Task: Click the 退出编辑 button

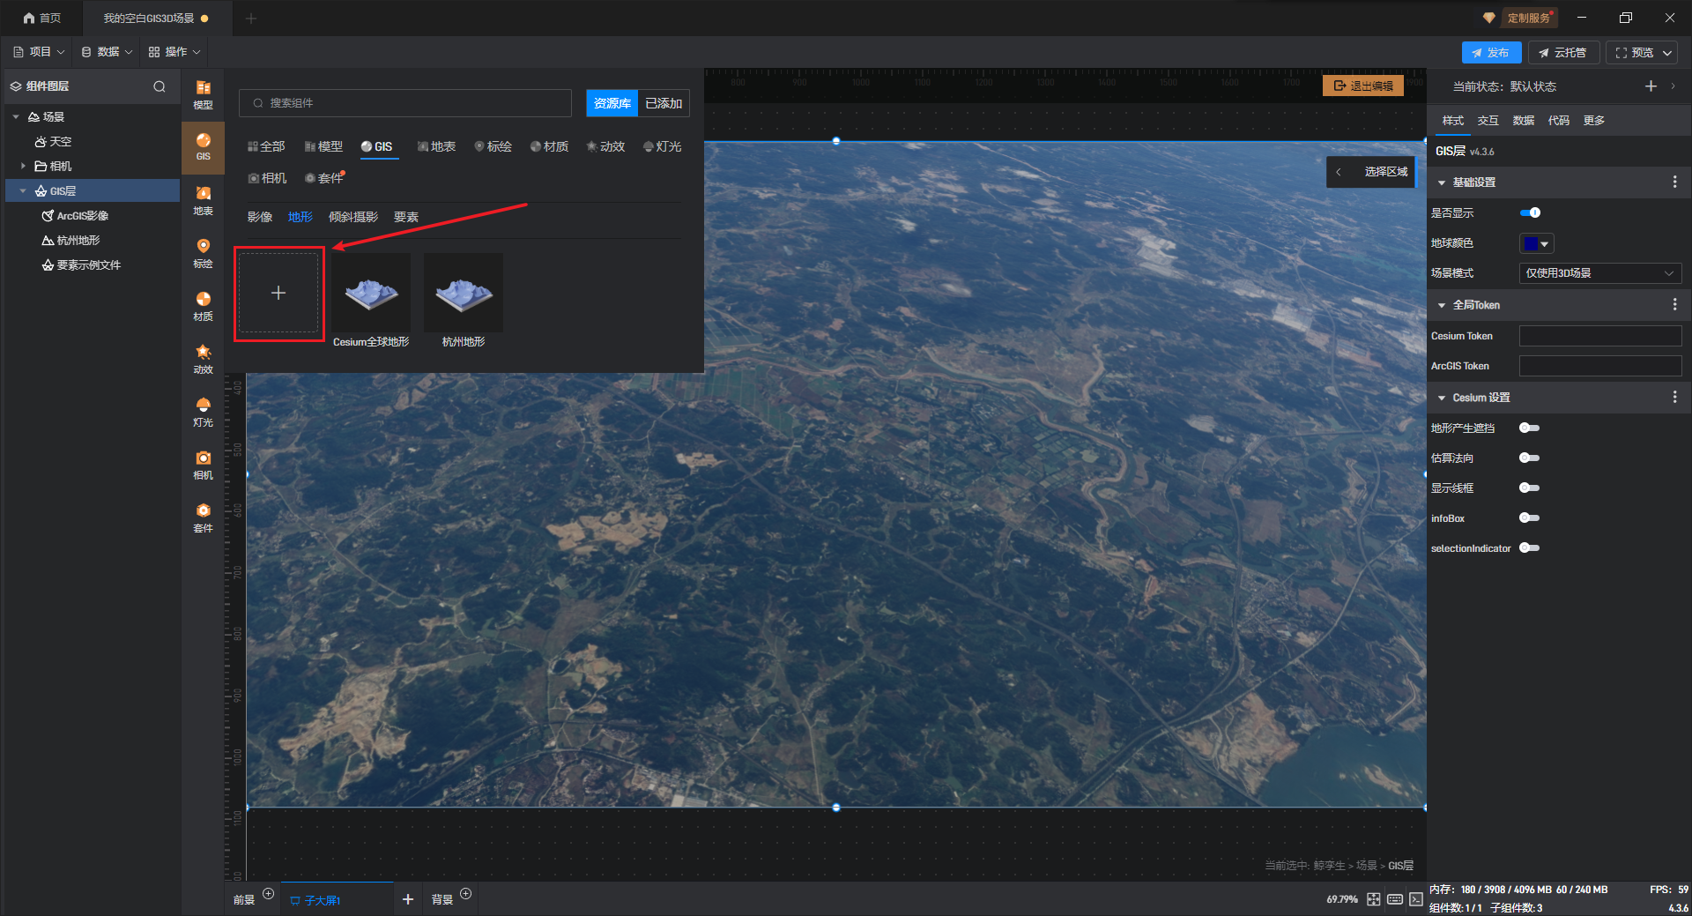Action: click(x=1363, y=86)
